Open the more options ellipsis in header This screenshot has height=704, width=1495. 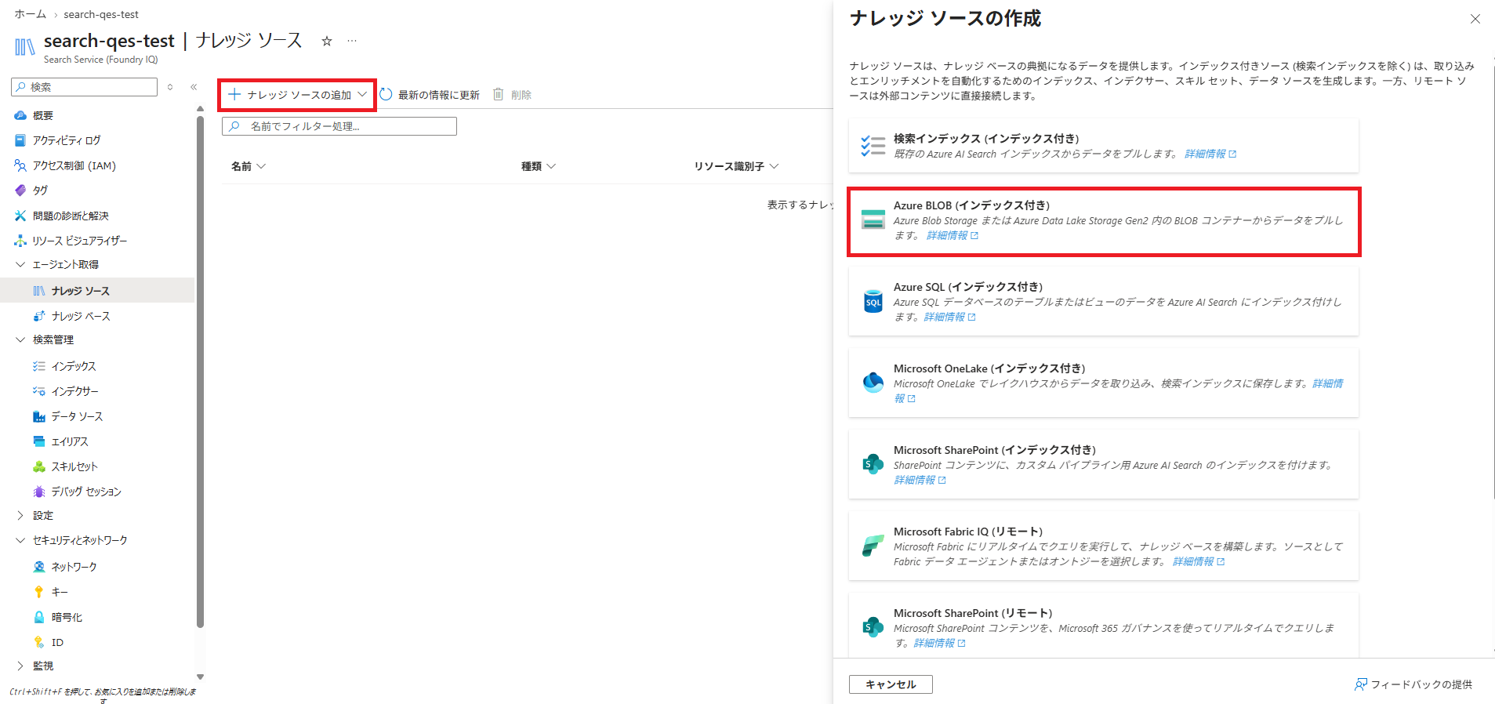tap(352, 41)
